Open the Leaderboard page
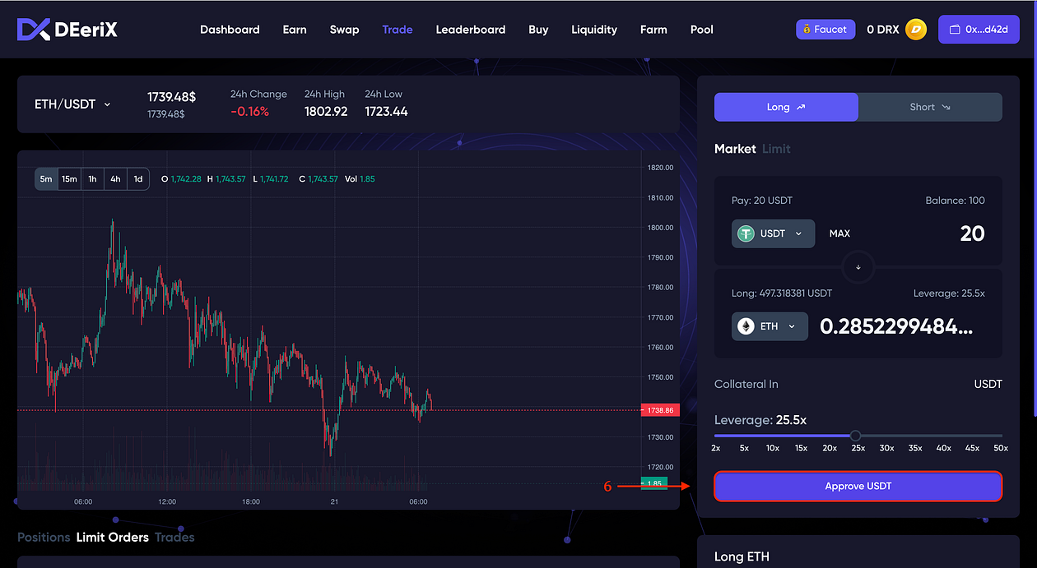Screen dimensions: 1037x568 tap(471, 30)
